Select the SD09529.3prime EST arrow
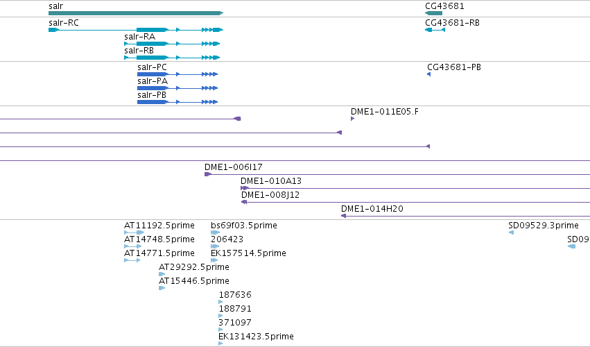This screenshot has width=590, height=347. point(511,232)
